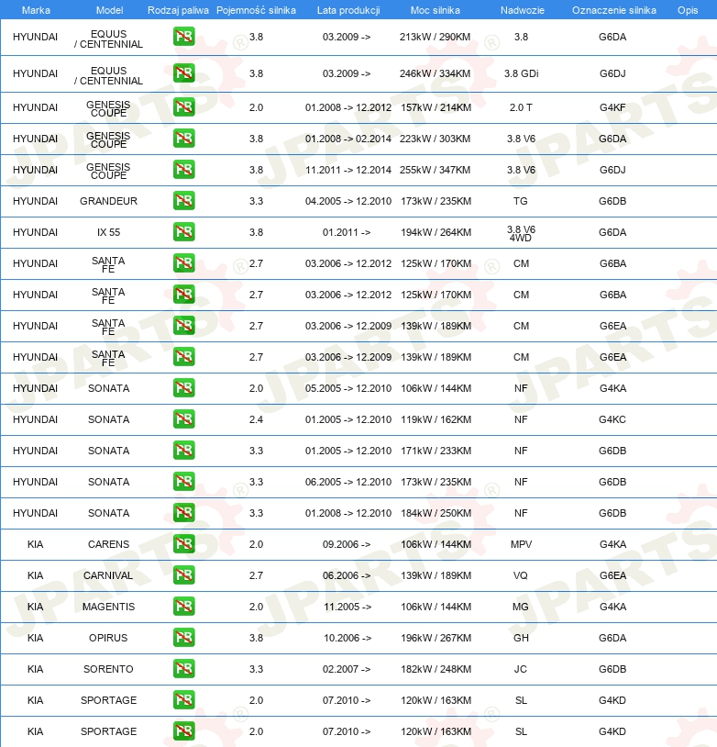Click the VQ body cell
This screenshot has width=717, height=747.
coord(521,575)
